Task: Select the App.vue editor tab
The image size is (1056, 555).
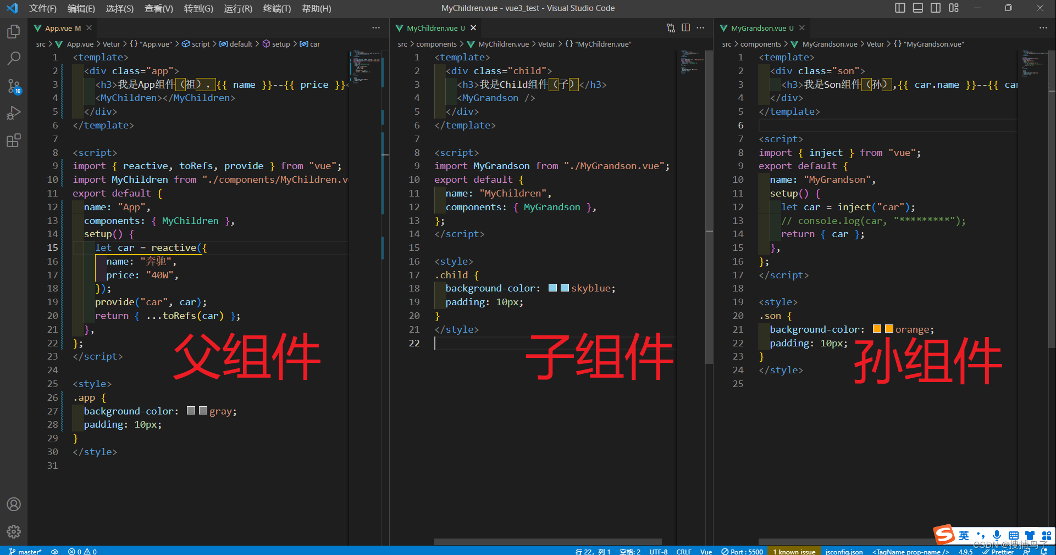Action: 63,28
